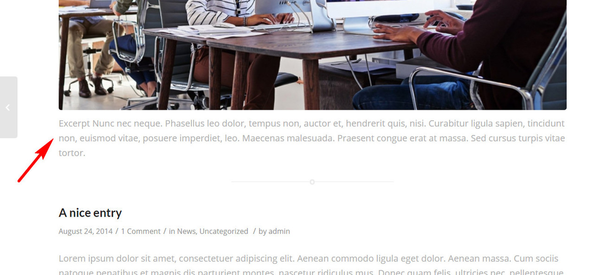Open the "A nice entry" post title
Screen dimensions: 594x275
tap(90, 212)
